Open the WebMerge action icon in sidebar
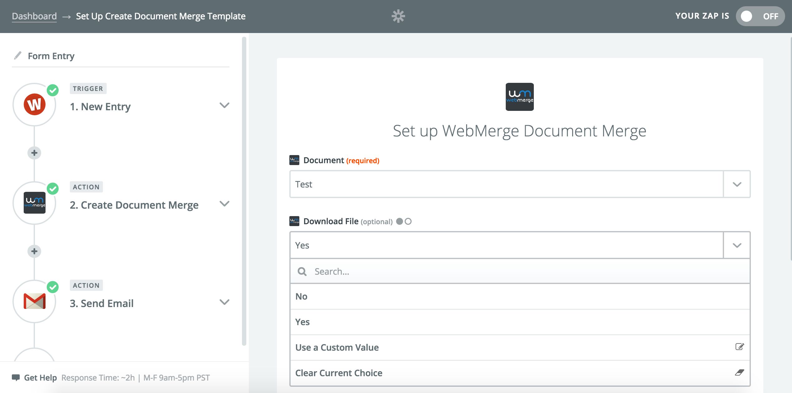This screenshot has width=792, height=393. point(35,203)
